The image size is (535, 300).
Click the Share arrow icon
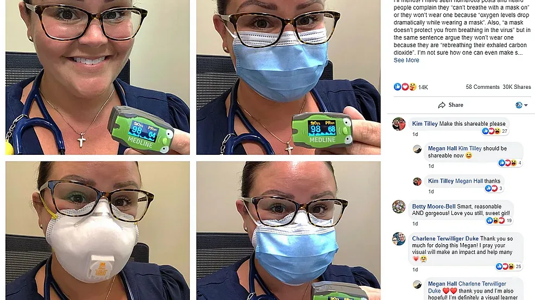point(442,105)
